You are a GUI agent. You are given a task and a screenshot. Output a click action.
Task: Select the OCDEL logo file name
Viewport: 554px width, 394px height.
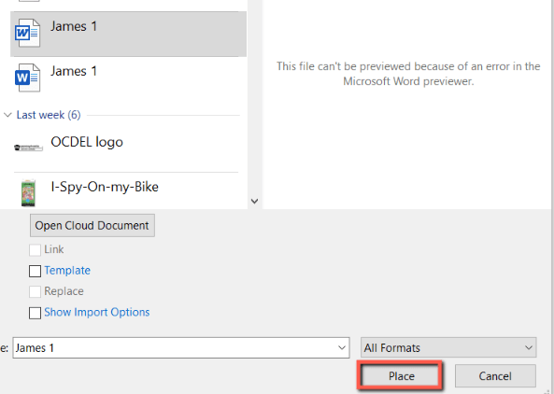87,142
